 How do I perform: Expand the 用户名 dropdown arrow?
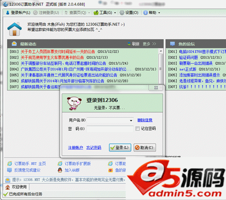click(x=131, y=120)
